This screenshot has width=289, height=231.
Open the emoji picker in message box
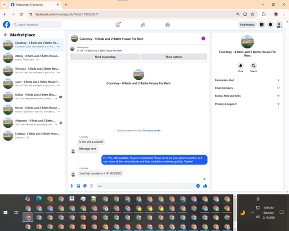click(x=198, y=186)
